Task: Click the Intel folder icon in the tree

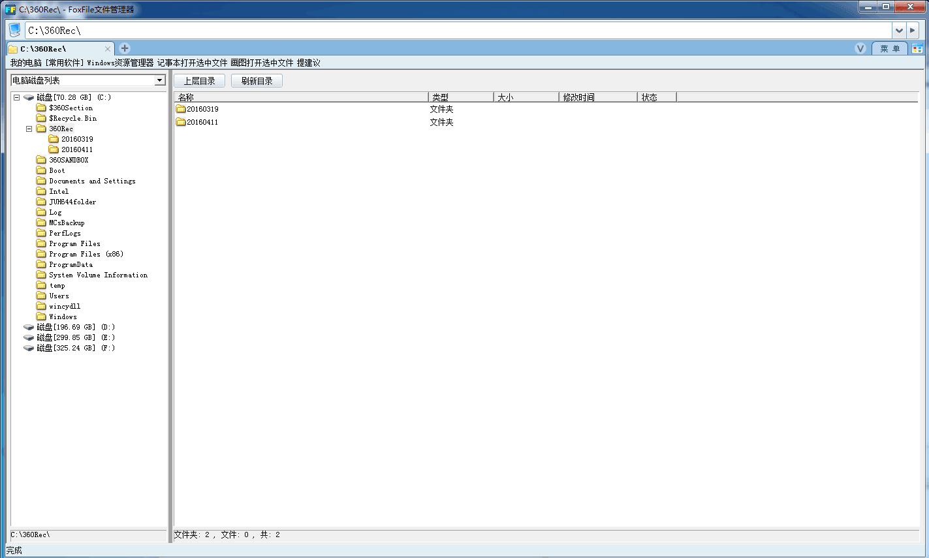Action: point(41,191)
